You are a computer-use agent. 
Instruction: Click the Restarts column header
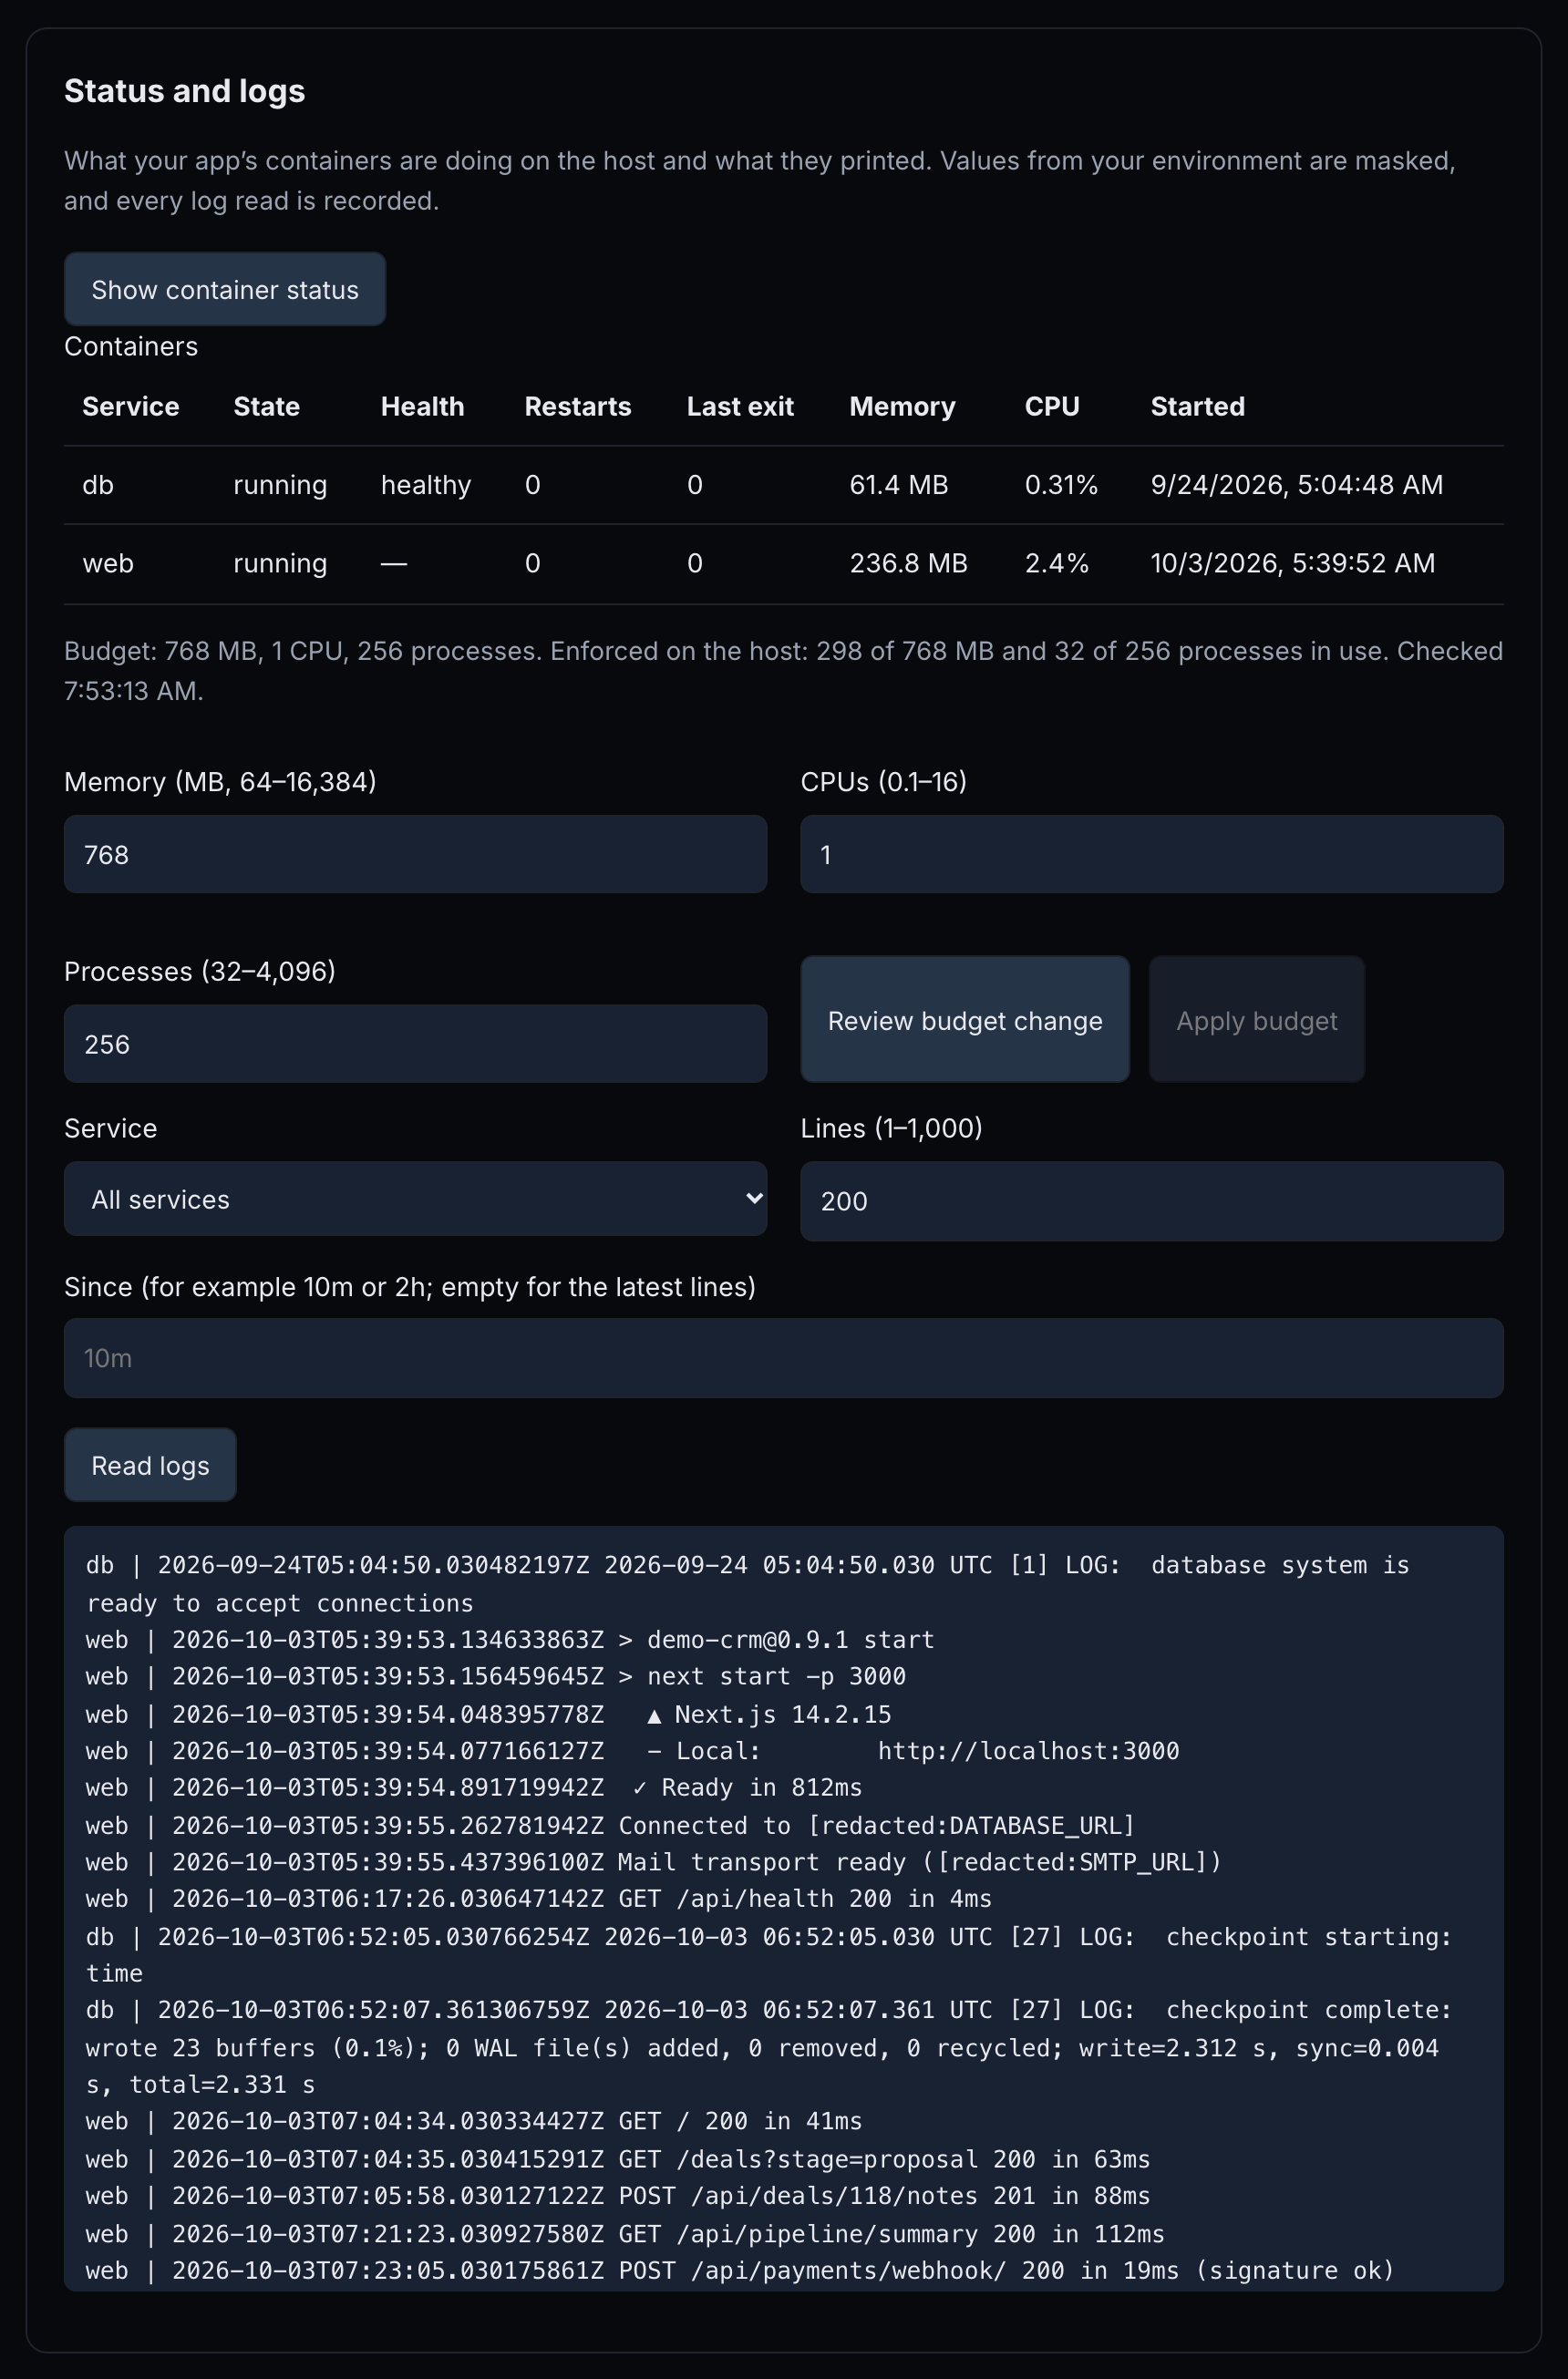[578, 407]
